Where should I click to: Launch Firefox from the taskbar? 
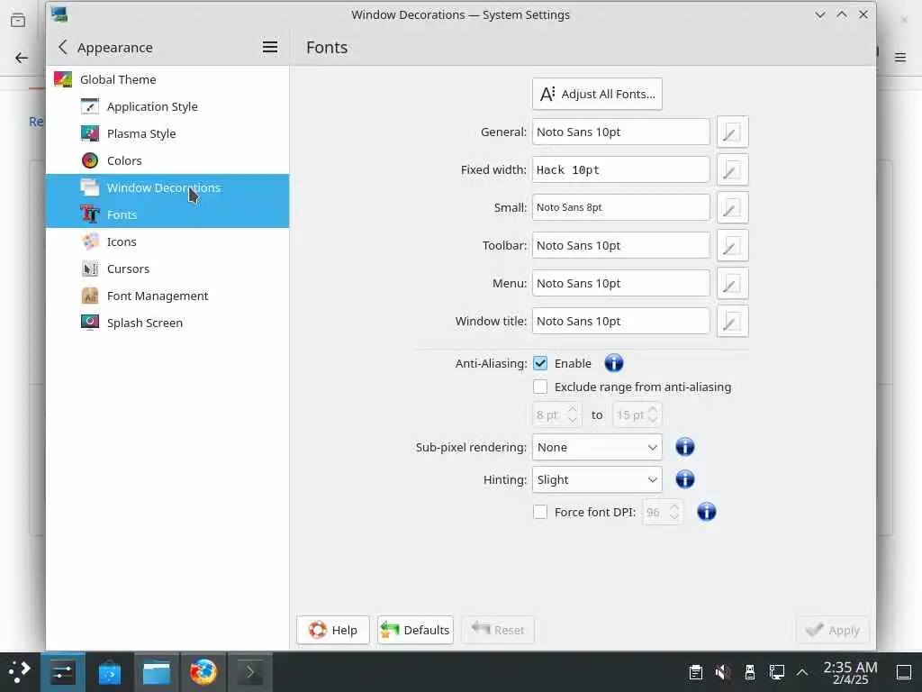point(203,672)
